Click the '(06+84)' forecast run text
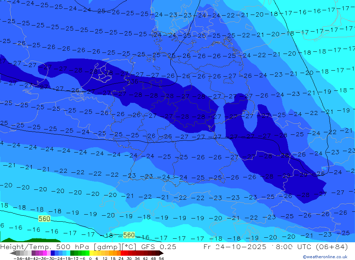The width and height of the screenshot is (355, 260). click(x=332, y=247)
